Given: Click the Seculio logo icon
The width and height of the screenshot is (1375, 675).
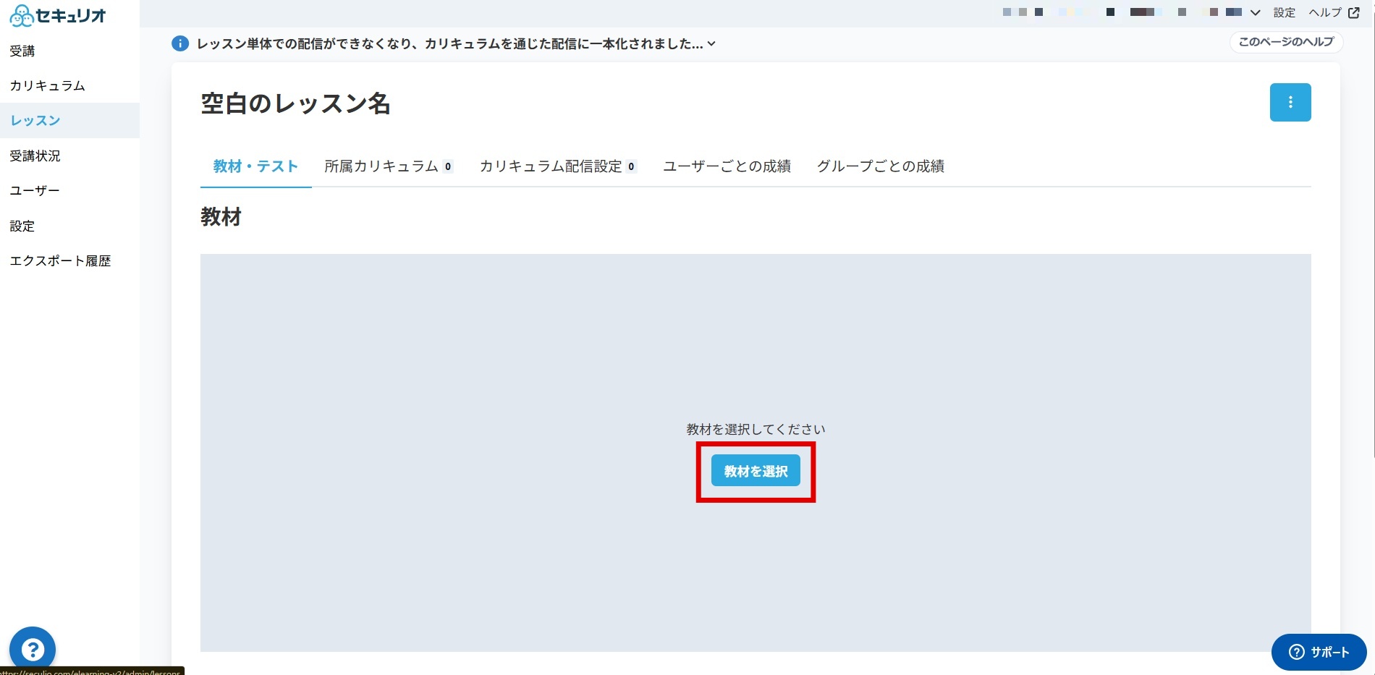Looking at the screenshot, I should [22, 15].
